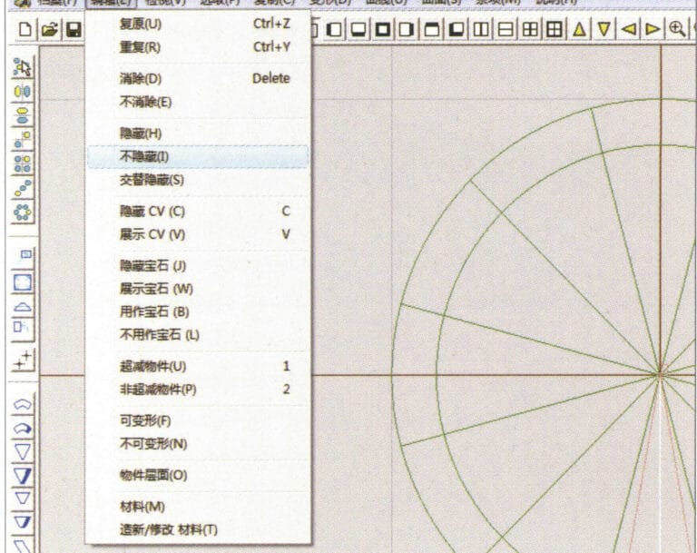697x553 pixels.
Task: Click the yellow up triangle pan icon
Action: click(x=579, y=29)
